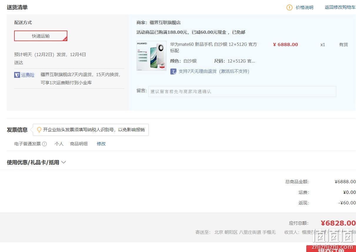Expand the 使用优惠/礼品卡/抵用 chevron
This screenshot has width=356, height=252.
pyautogui.click(x=63, y=162)
